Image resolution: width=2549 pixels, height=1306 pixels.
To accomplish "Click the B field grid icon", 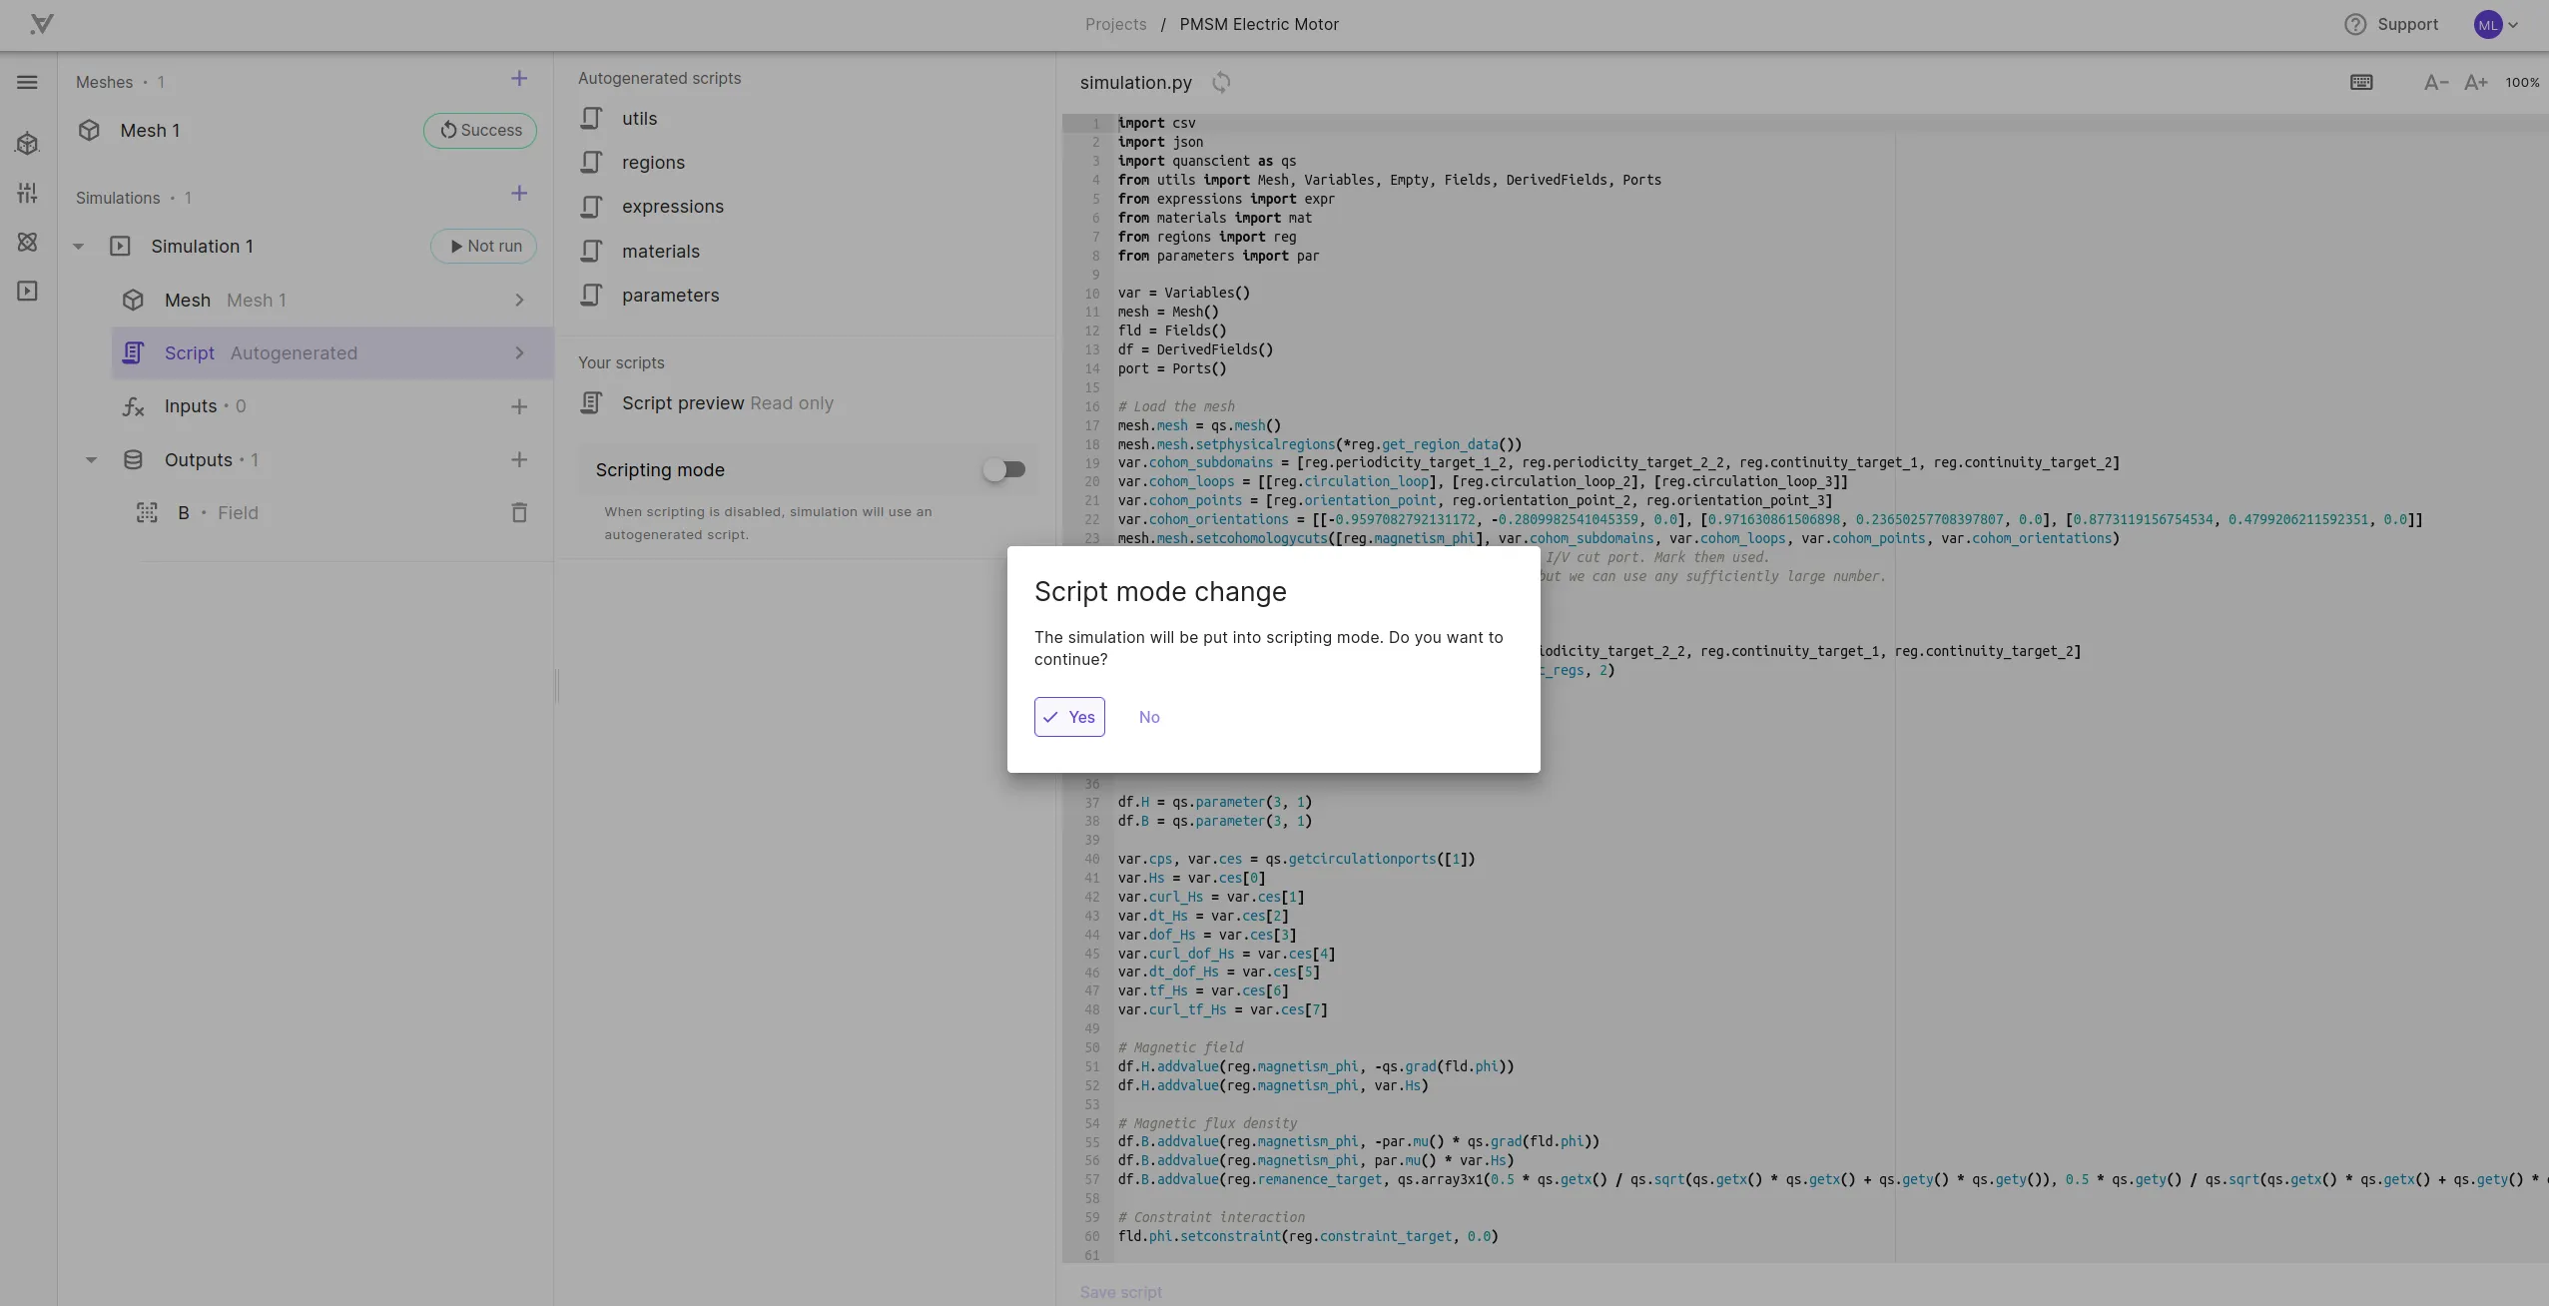I will [147, 512].
